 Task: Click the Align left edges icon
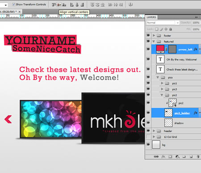click(72, 5)
